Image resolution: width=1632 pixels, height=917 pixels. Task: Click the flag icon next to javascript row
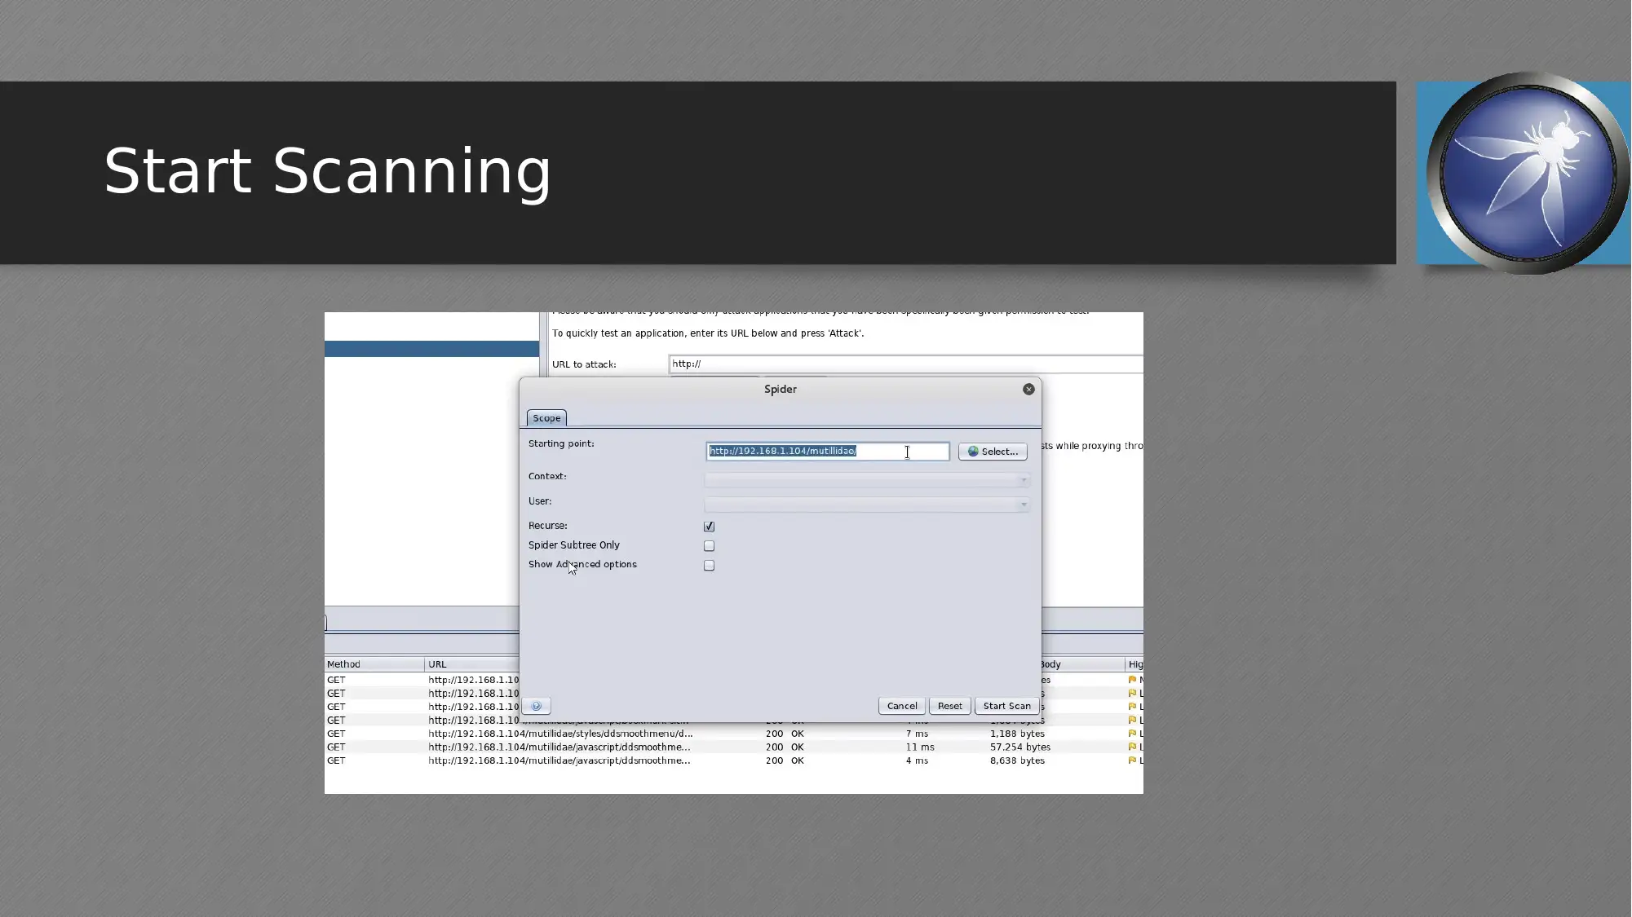[1132, 747]
